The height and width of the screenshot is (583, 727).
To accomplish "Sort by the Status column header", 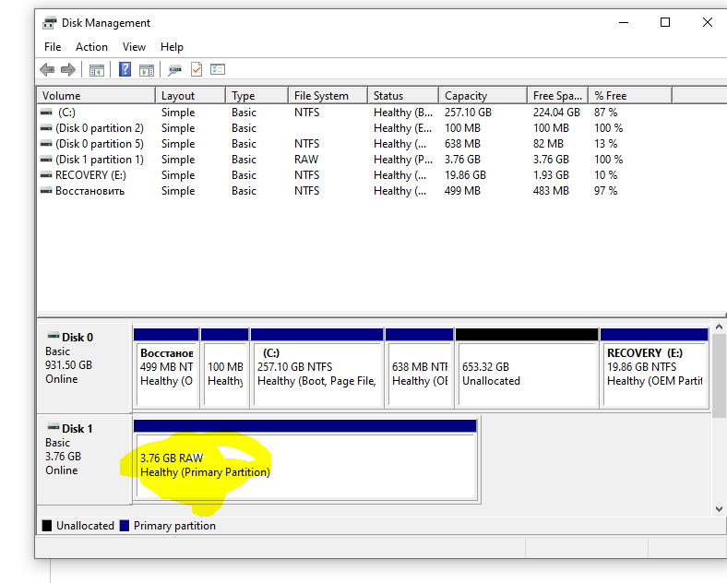I will click(403, 95).
